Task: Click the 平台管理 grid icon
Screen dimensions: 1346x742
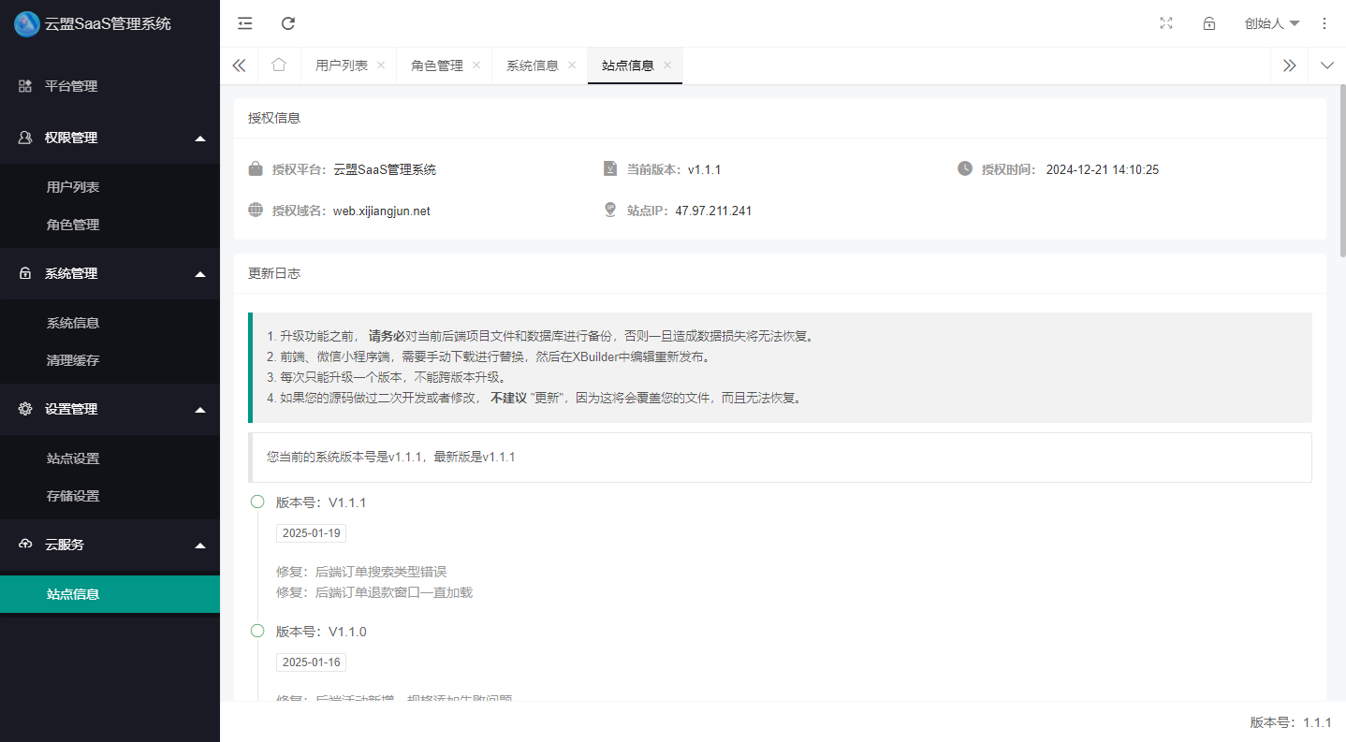Action: coord(25,85)
